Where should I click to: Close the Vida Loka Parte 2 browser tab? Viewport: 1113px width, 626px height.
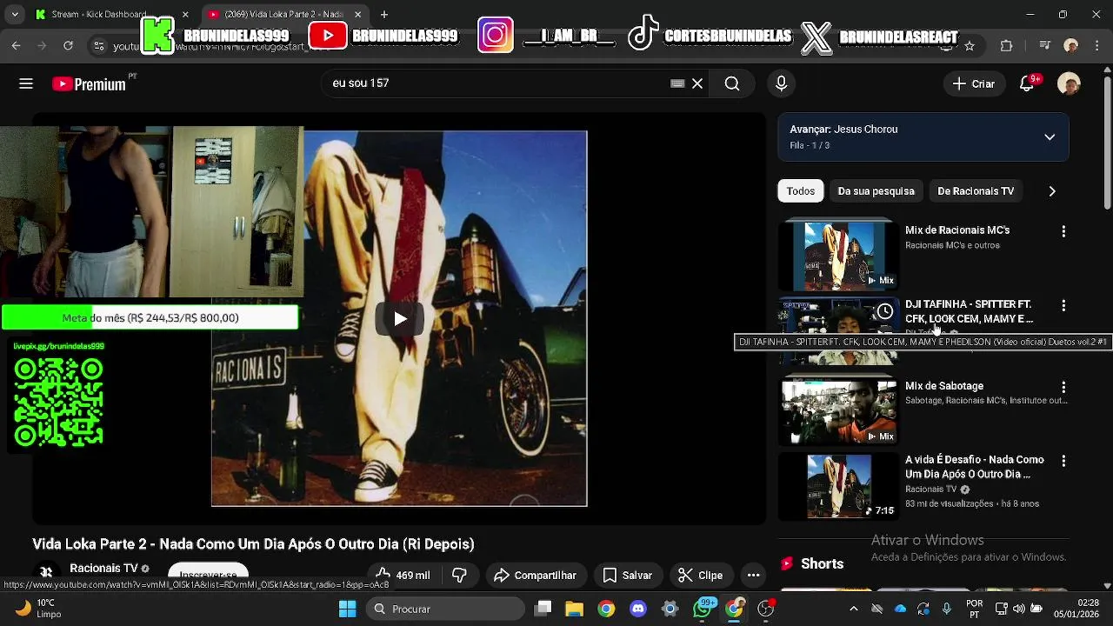click(357, 15)
